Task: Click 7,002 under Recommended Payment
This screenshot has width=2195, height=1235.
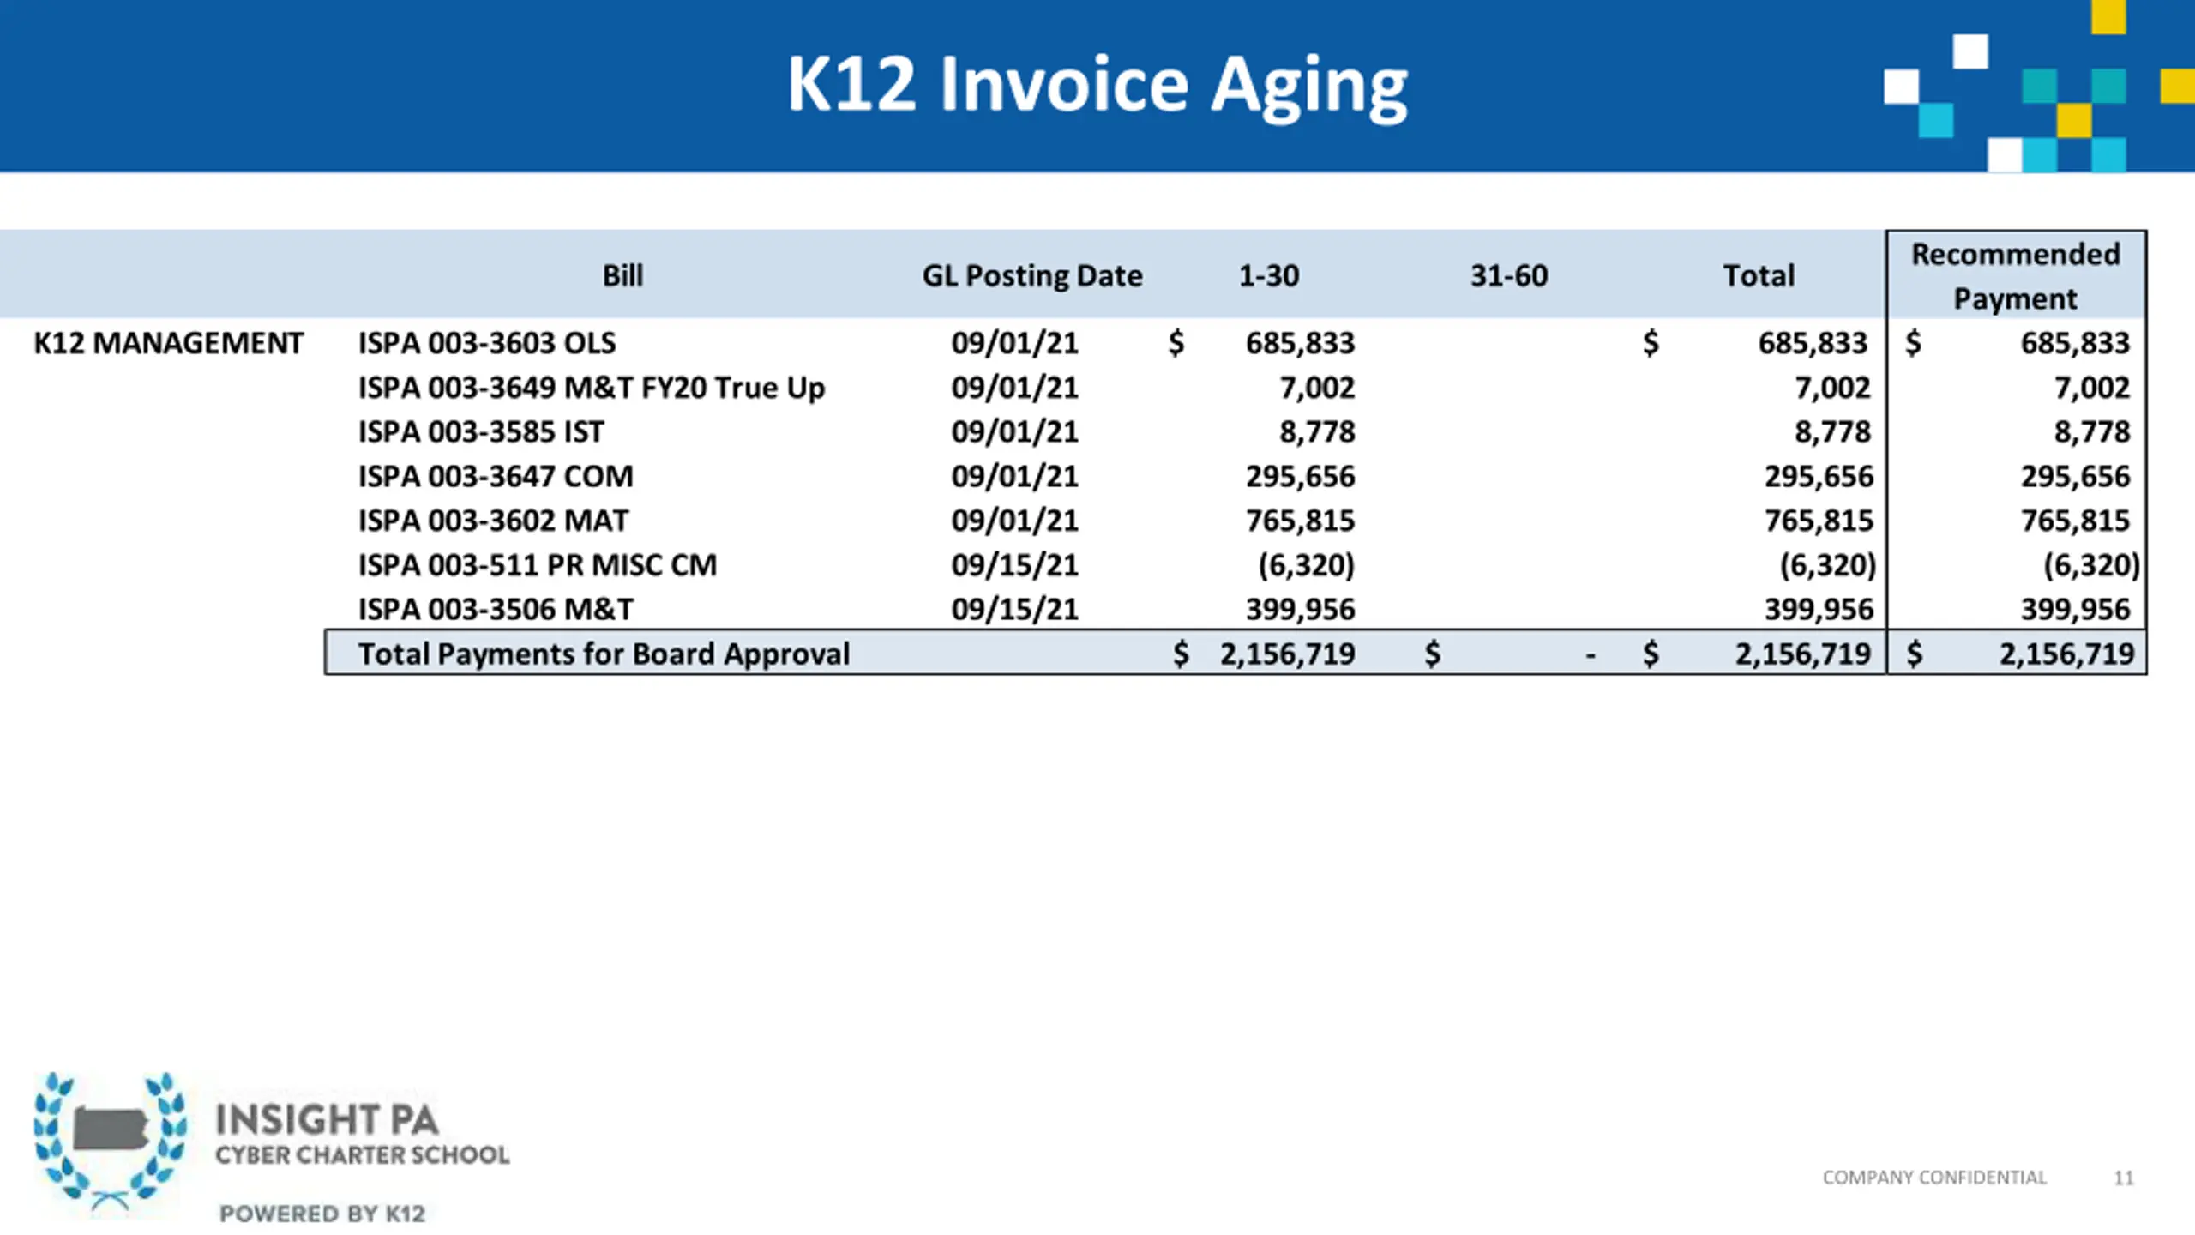Action: [x=2092, y=388]
